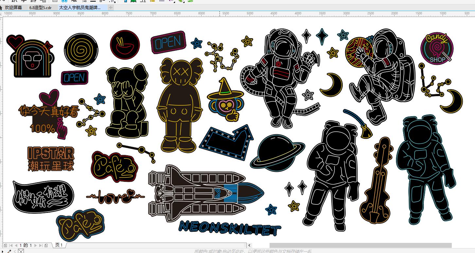The height and width of the screenshot is (253, 475).
Task: Select the cyan outlined astronaut
Action: (426, 170)
